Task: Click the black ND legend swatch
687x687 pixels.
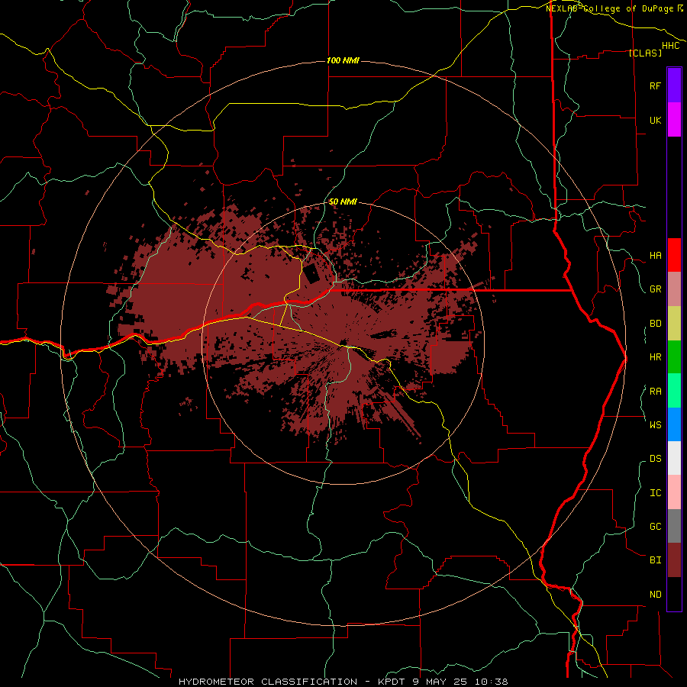Action: [674, 594]
